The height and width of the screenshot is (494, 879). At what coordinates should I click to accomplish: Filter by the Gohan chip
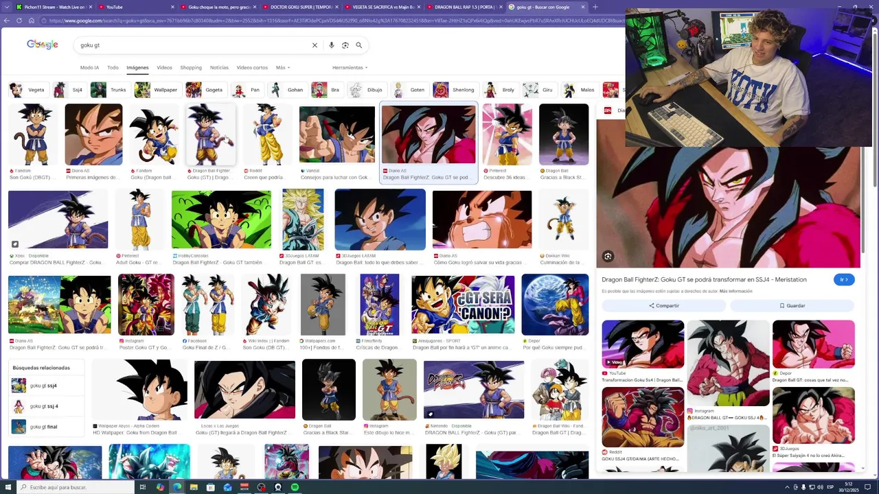point(287,90)
